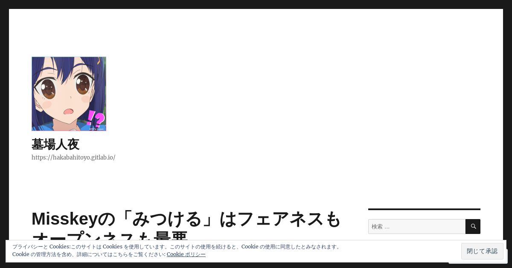Focus the 検索 search input field
Image resolution: width=512 pixels, height=268 pixels.
pos(417,226)
